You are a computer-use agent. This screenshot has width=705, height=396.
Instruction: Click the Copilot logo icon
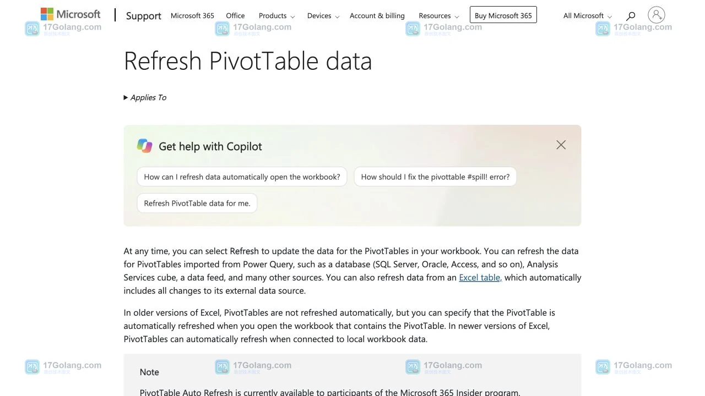144,146
